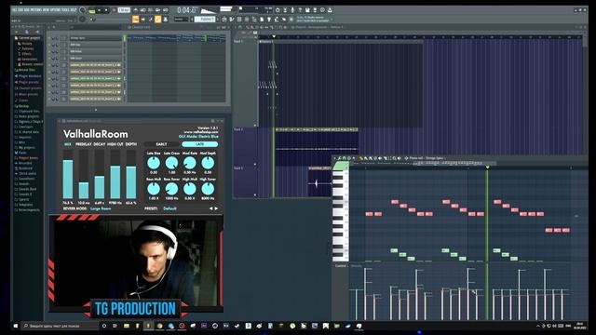Click Track 2 header in the playlist
Viewport: 596px width, 335px height.
245,146
